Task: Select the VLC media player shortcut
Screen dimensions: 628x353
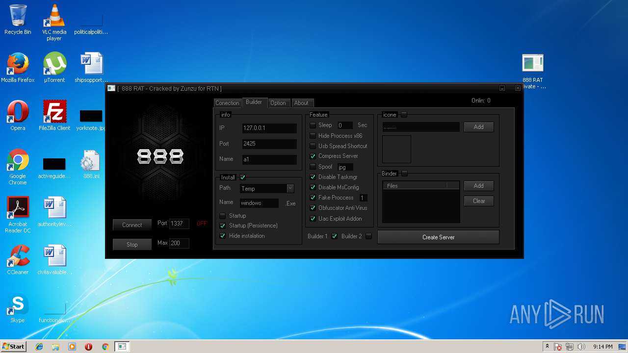Action: coord(54,23)
